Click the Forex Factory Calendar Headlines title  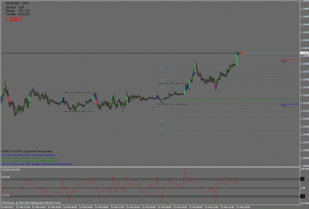point(27,152)
